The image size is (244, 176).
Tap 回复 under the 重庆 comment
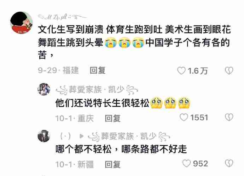coord(113,118)
